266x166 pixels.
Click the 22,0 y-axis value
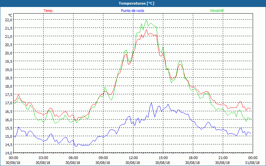pyautogui.click(x=9, y=20)
